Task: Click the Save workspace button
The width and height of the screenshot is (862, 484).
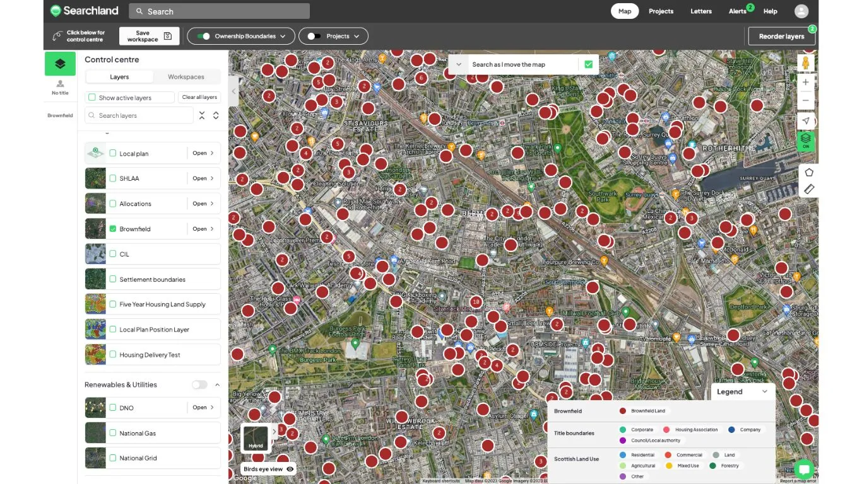Action: coord(149,37)
